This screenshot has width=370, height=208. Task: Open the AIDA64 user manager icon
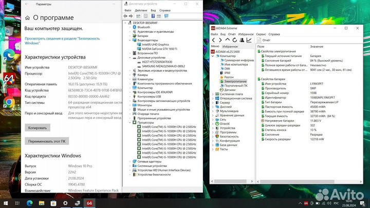click(x=242, y=40)
